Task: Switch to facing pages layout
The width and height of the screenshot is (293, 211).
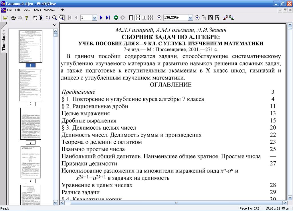Action: [x=144, y=18]
